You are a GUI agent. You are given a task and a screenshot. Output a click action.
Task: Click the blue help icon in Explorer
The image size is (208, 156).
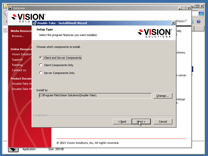click(x=199, y=22)
